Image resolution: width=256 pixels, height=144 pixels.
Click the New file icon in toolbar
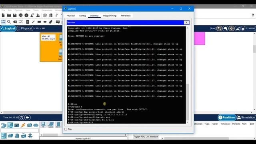click(x=3, y=15)
